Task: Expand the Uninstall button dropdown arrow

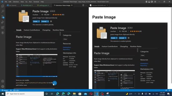Action: click(48, 21)
